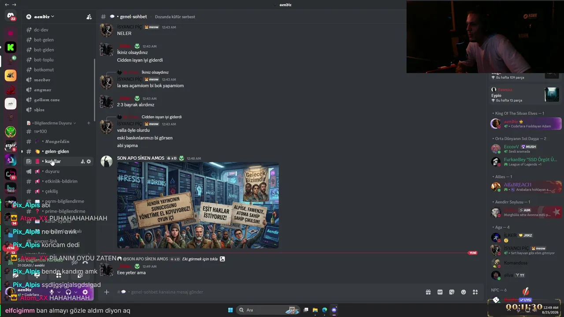Open the green K server icon
564x317 pixels.
click(x=11, y=47)
